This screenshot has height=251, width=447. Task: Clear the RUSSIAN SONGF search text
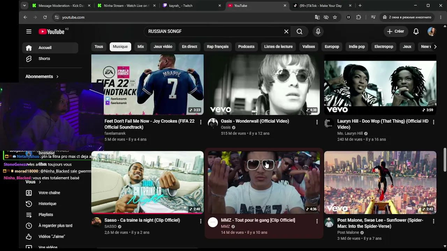[x=286, y=31]
